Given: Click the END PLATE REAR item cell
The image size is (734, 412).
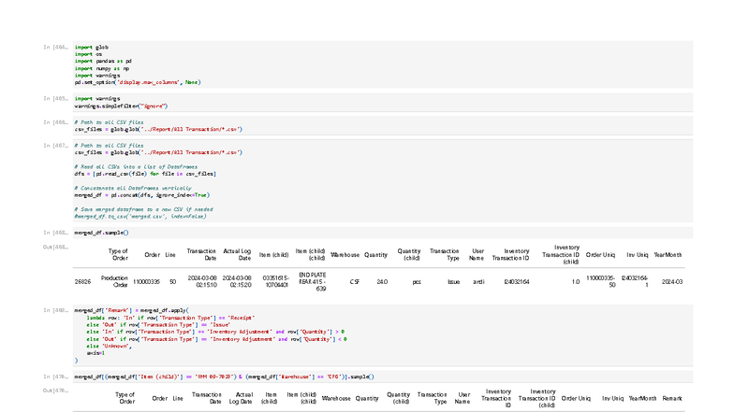Looking at the screenshot, I should (x=313, y=282).
